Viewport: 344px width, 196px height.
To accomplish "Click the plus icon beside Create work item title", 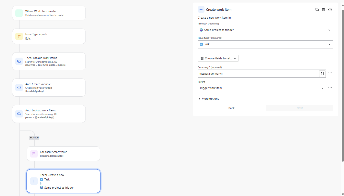I will [x=201, y=9].
